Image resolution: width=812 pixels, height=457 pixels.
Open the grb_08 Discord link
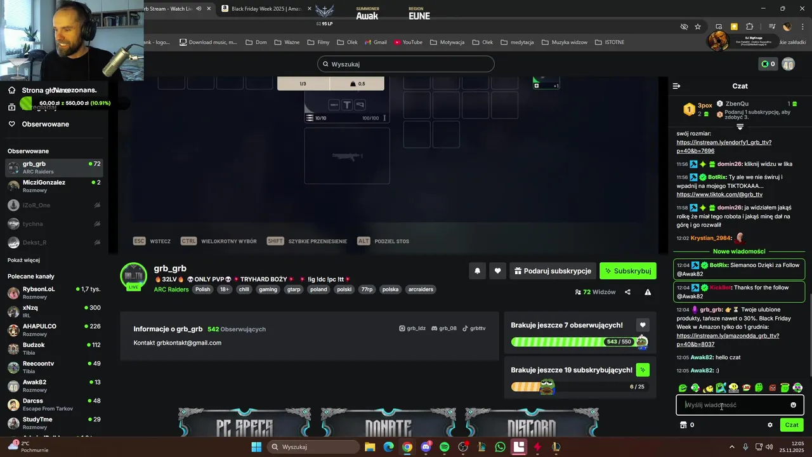[443, 329]
